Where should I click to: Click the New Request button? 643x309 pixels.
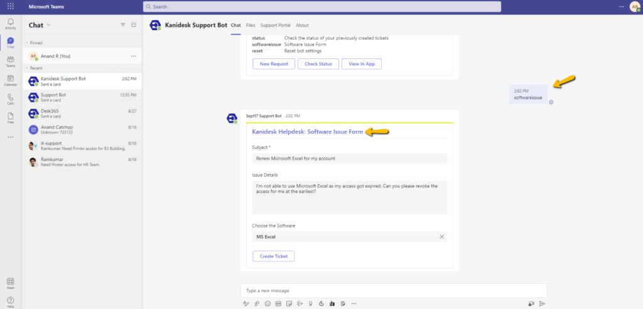(x=274, y=64)
